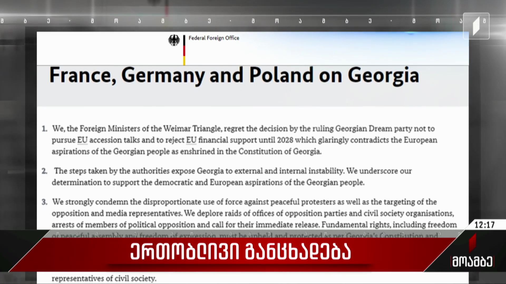506x284 pixels.
Task: Click the line starting "aspirations of the Georgian people as enshrined"
Action: [187, 151]
